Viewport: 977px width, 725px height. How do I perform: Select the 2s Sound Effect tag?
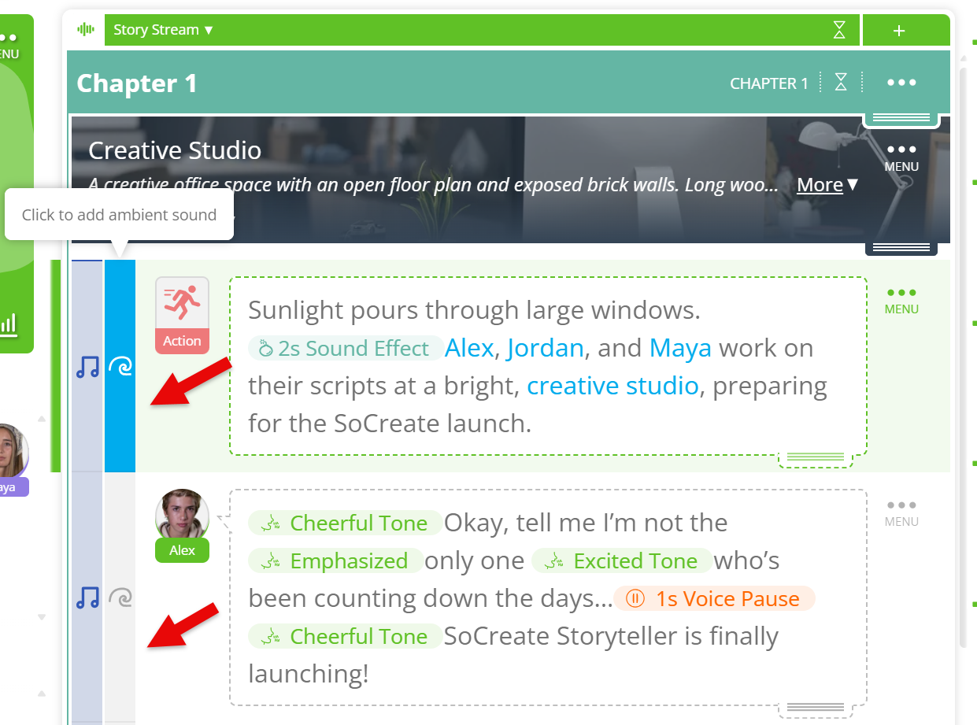345,348
